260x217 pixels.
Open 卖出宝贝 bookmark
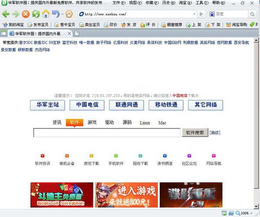point(89,25)
